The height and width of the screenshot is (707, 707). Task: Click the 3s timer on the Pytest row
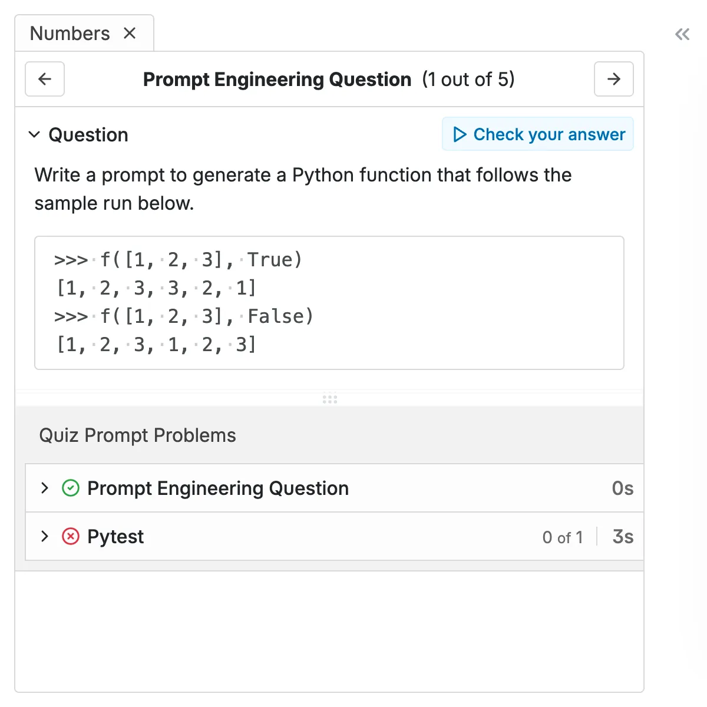(623, 536)
